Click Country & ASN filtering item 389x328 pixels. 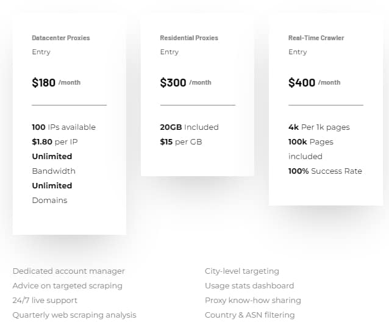click(250, 315)
